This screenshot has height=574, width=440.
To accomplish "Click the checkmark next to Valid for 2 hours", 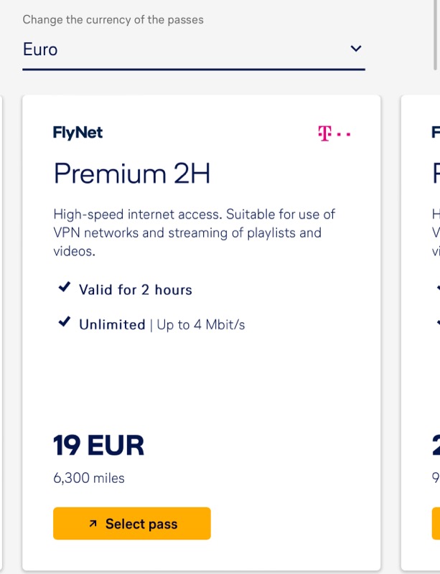I will (65, 287).
